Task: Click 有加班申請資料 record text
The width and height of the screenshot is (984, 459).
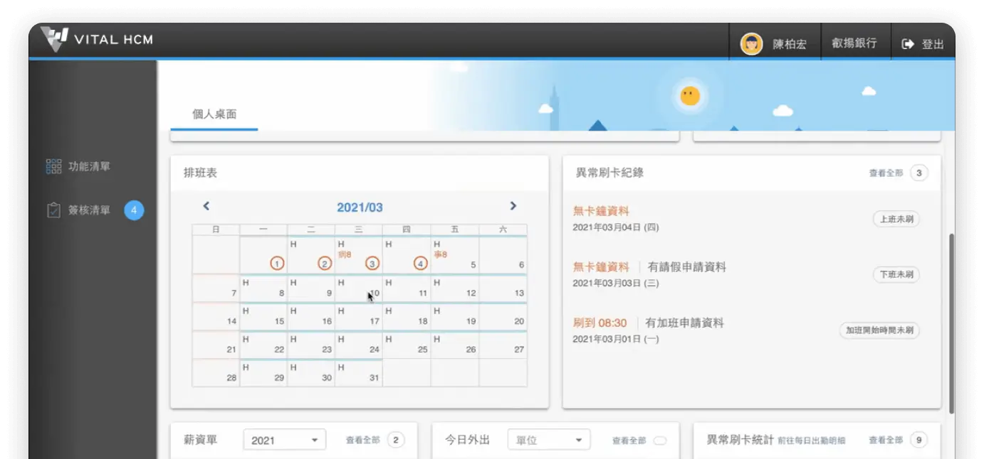Action: (684, 323)
